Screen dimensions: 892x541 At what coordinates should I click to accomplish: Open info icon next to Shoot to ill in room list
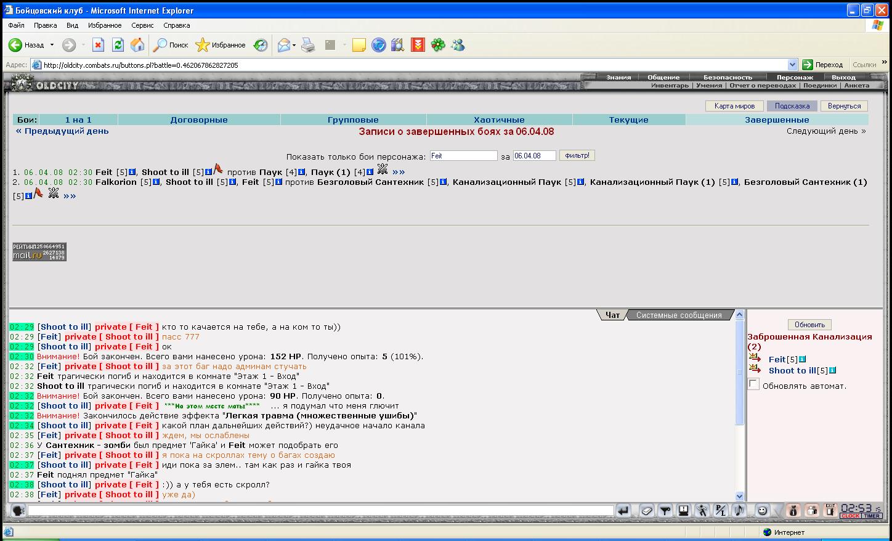[833, 370]
